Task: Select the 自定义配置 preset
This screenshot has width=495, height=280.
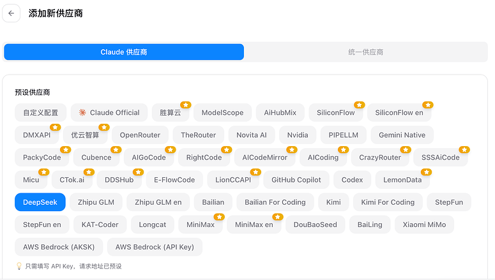Action: 41,112
